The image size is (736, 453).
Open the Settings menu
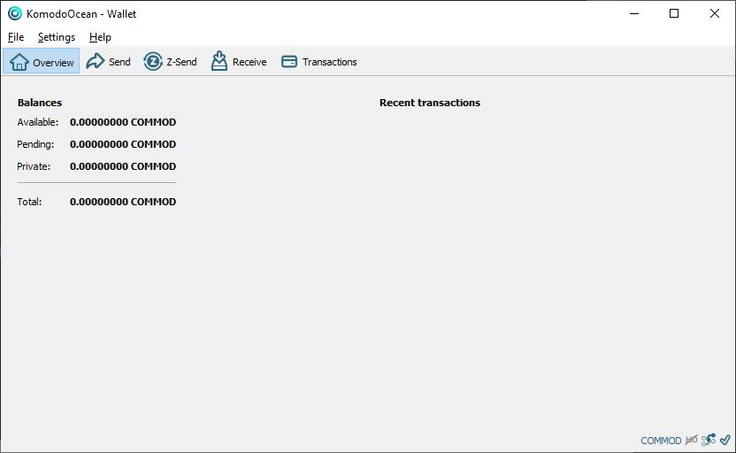tap(57, 37)
